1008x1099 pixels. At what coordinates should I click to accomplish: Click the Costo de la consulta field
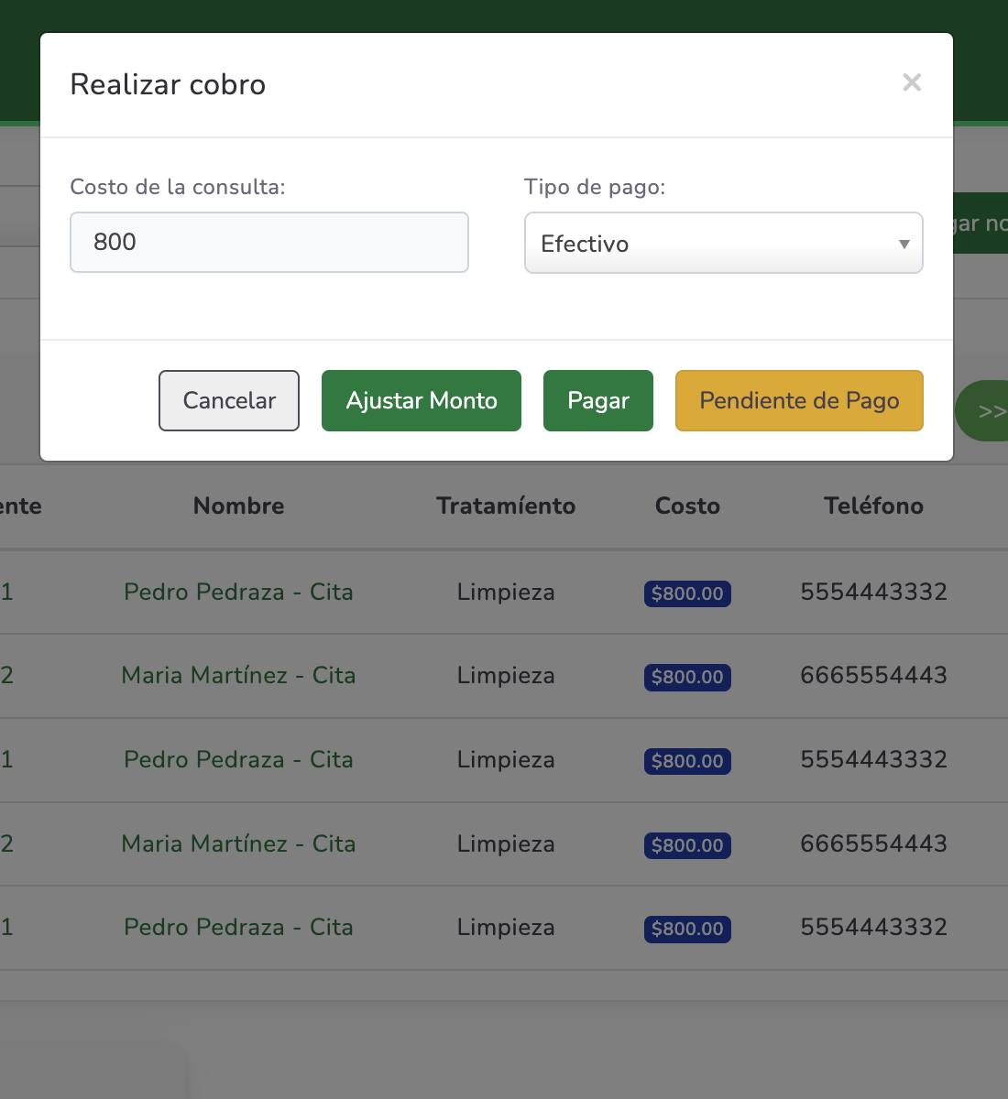[x=268, y=243]
